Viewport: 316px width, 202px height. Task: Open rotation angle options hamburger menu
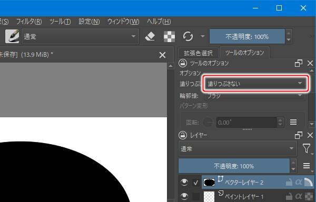point(293,122)
